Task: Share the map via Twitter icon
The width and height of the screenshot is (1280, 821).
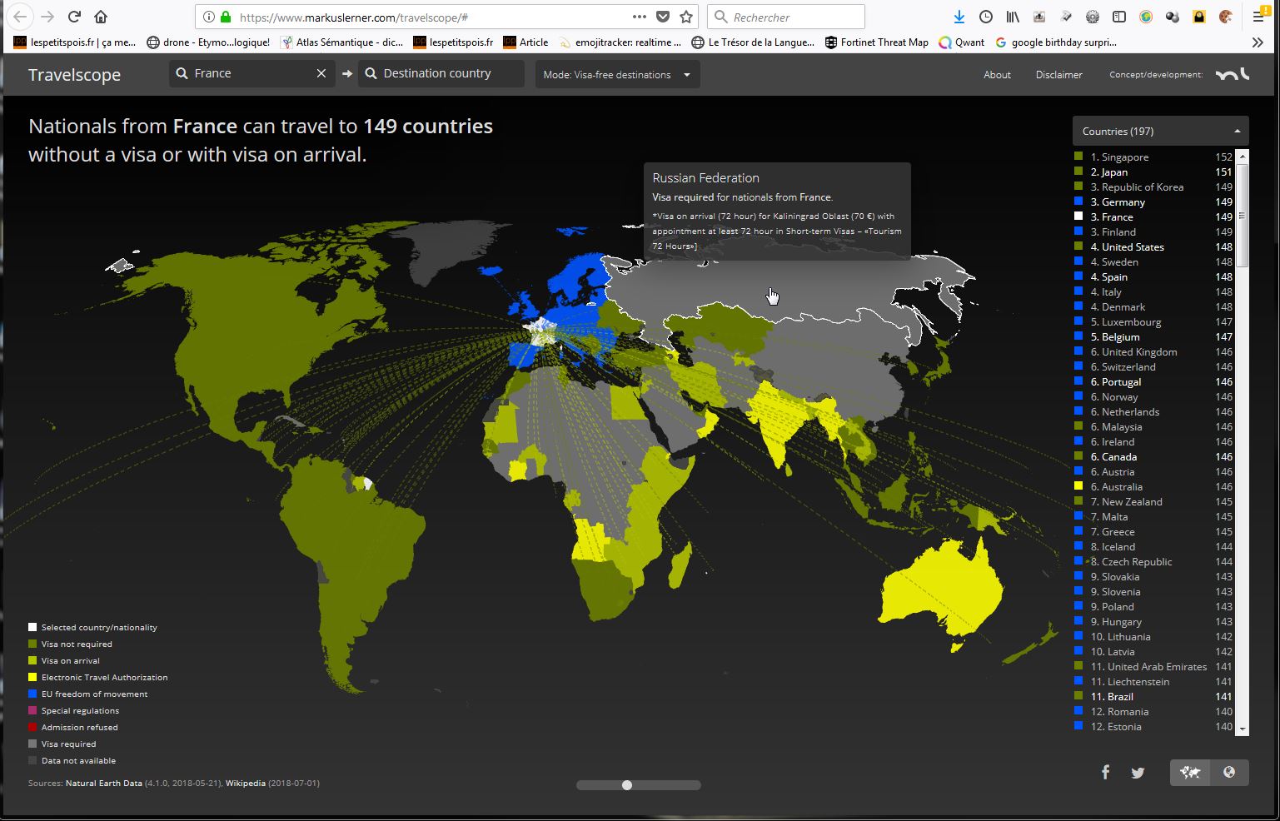Action: (x=1138, y=773)
